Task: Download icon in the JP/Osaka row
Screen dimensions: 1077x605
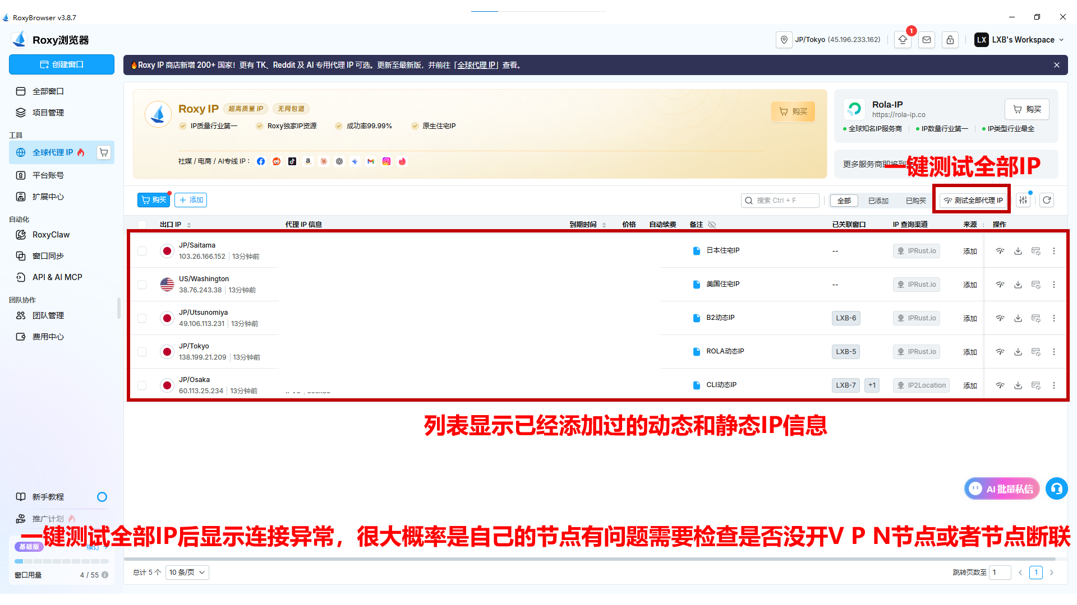Action: point(1018,385)
